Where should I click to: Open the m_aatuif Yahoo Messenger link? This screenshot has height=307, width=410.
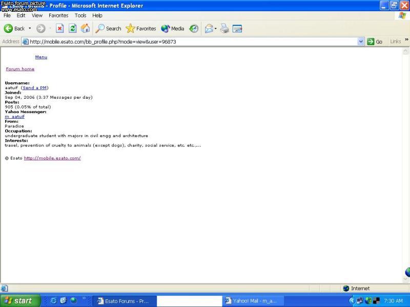pos(15,117)
